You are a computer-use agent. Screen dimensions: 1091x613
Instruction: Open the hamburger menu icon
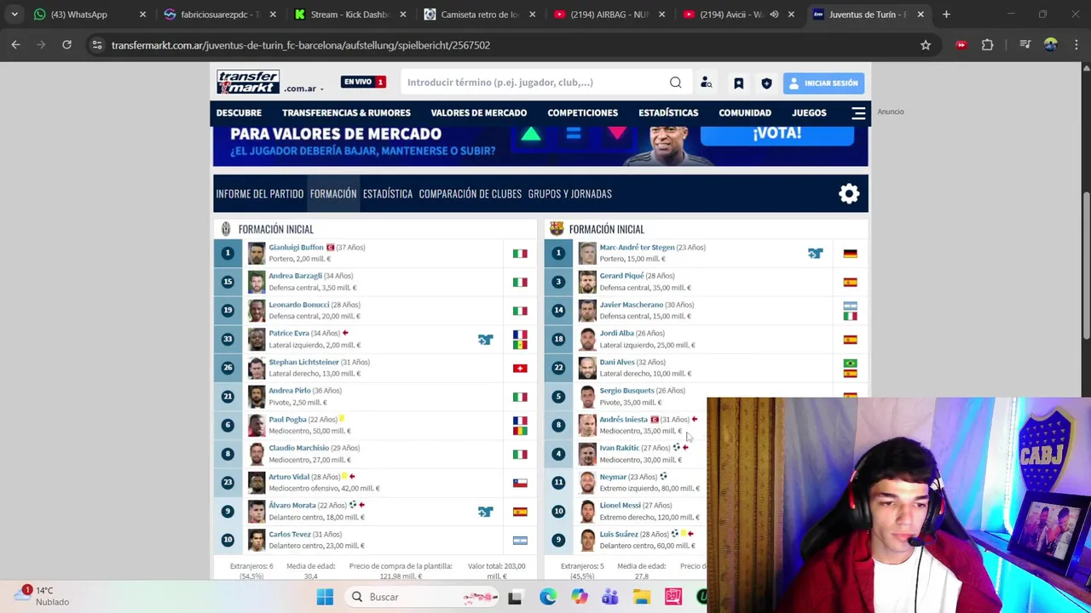click(x=858, y=112)
